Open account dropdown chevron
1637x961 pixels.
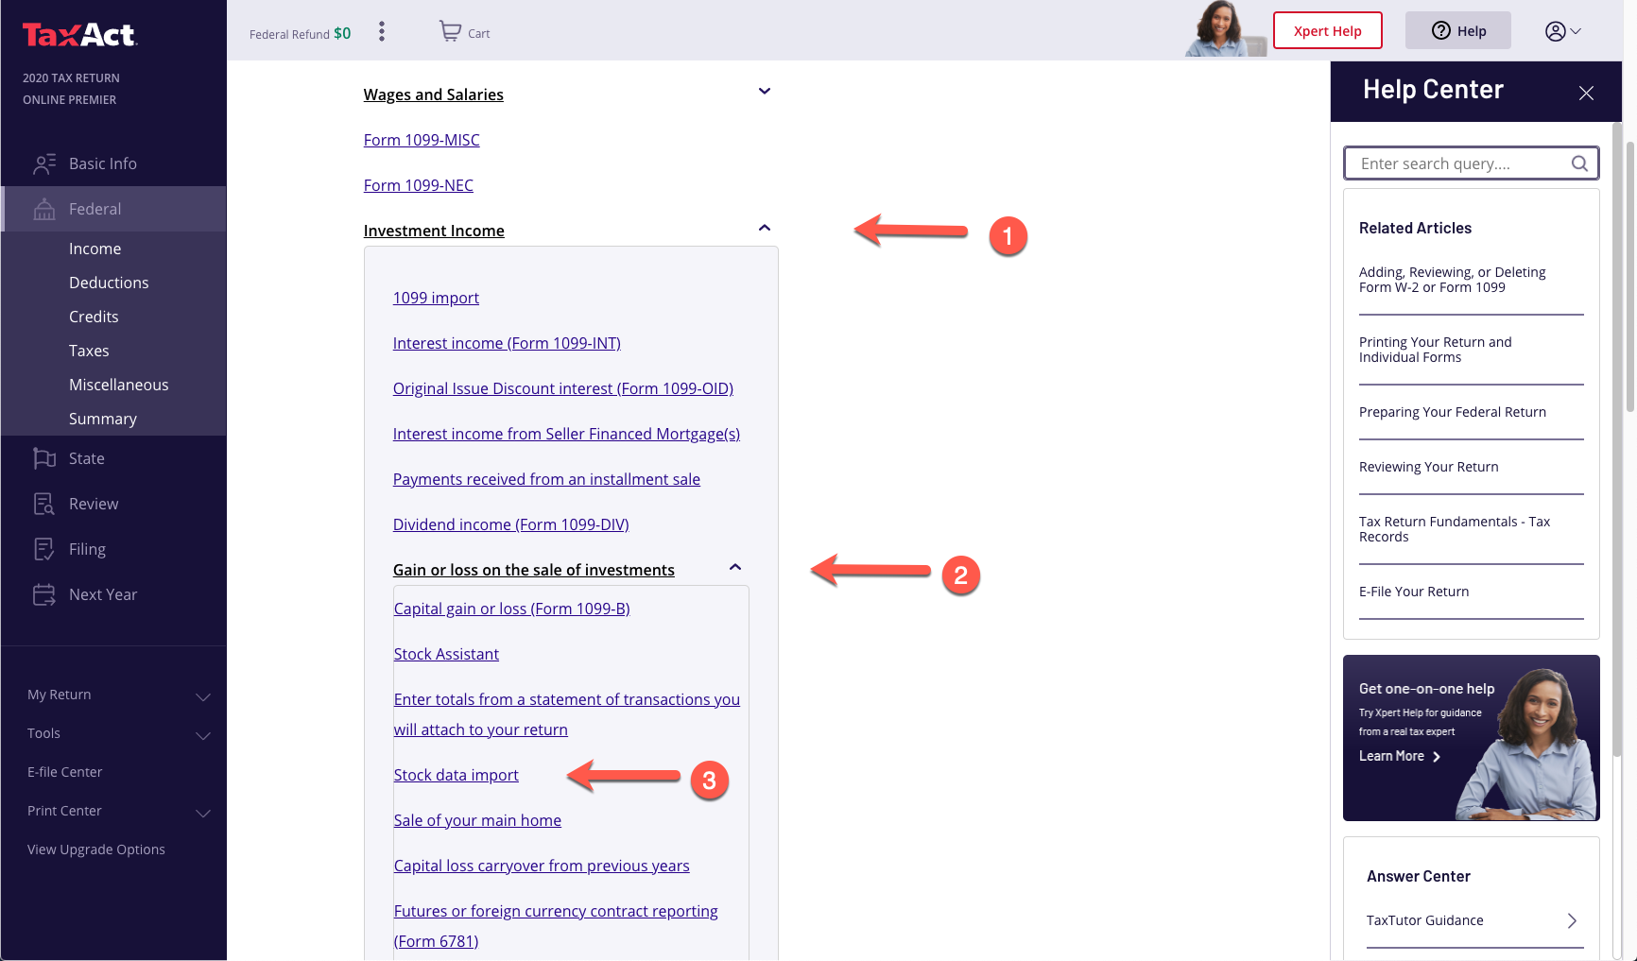1576,31
